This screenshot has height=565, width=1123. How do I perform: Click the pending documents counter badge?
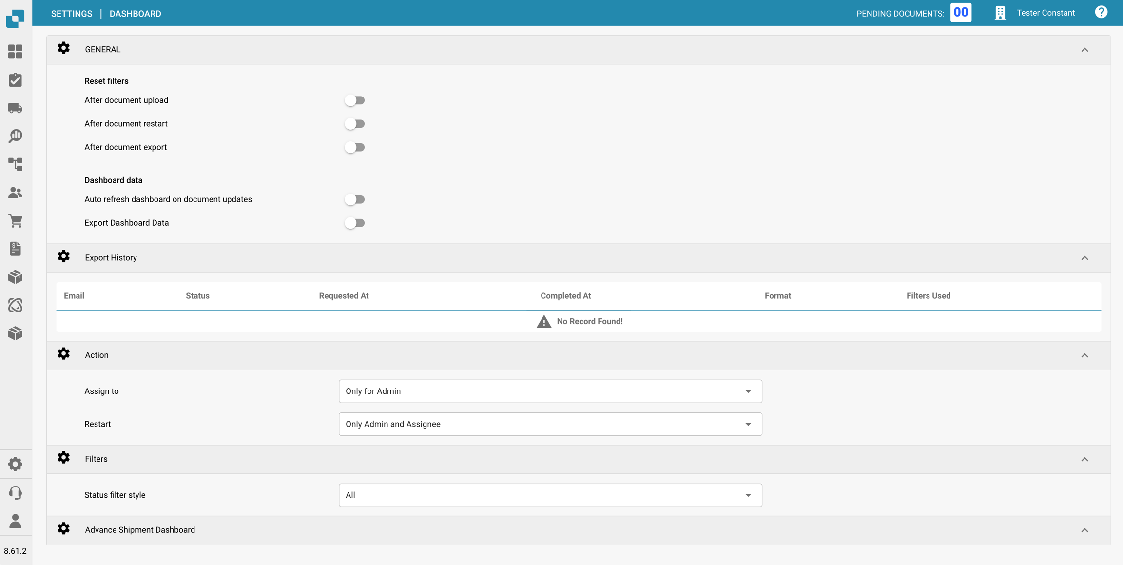click(960, 13)
